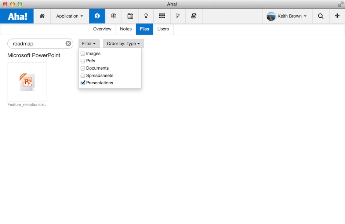345x224 pixels.
Task: Open the PowerPoint file thumbnail
Action: pos(27,82)
